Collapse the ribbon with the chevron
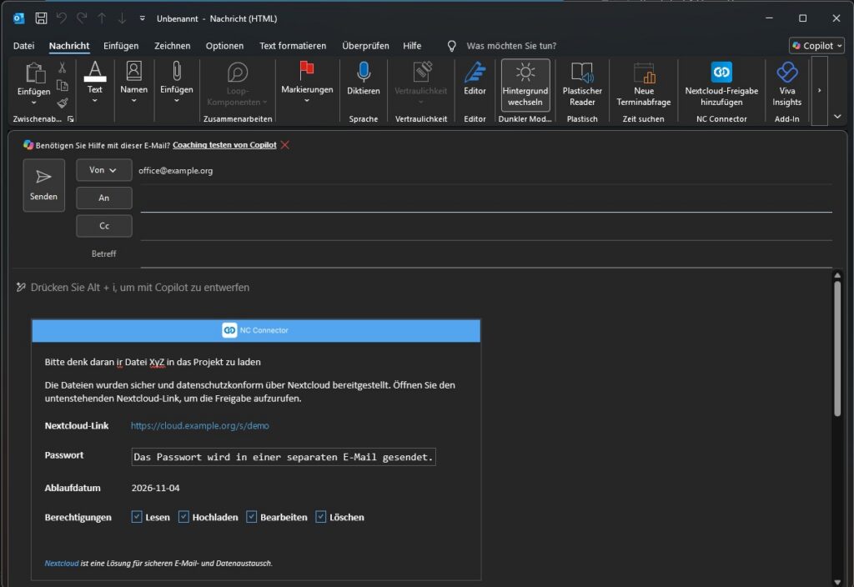Image resolution: width=854 pixels, height=587 pixels. pyautogui.click(x=837, y=117)
